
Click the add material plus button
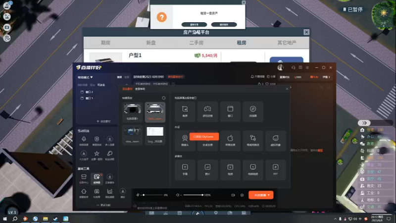point(103,121)
